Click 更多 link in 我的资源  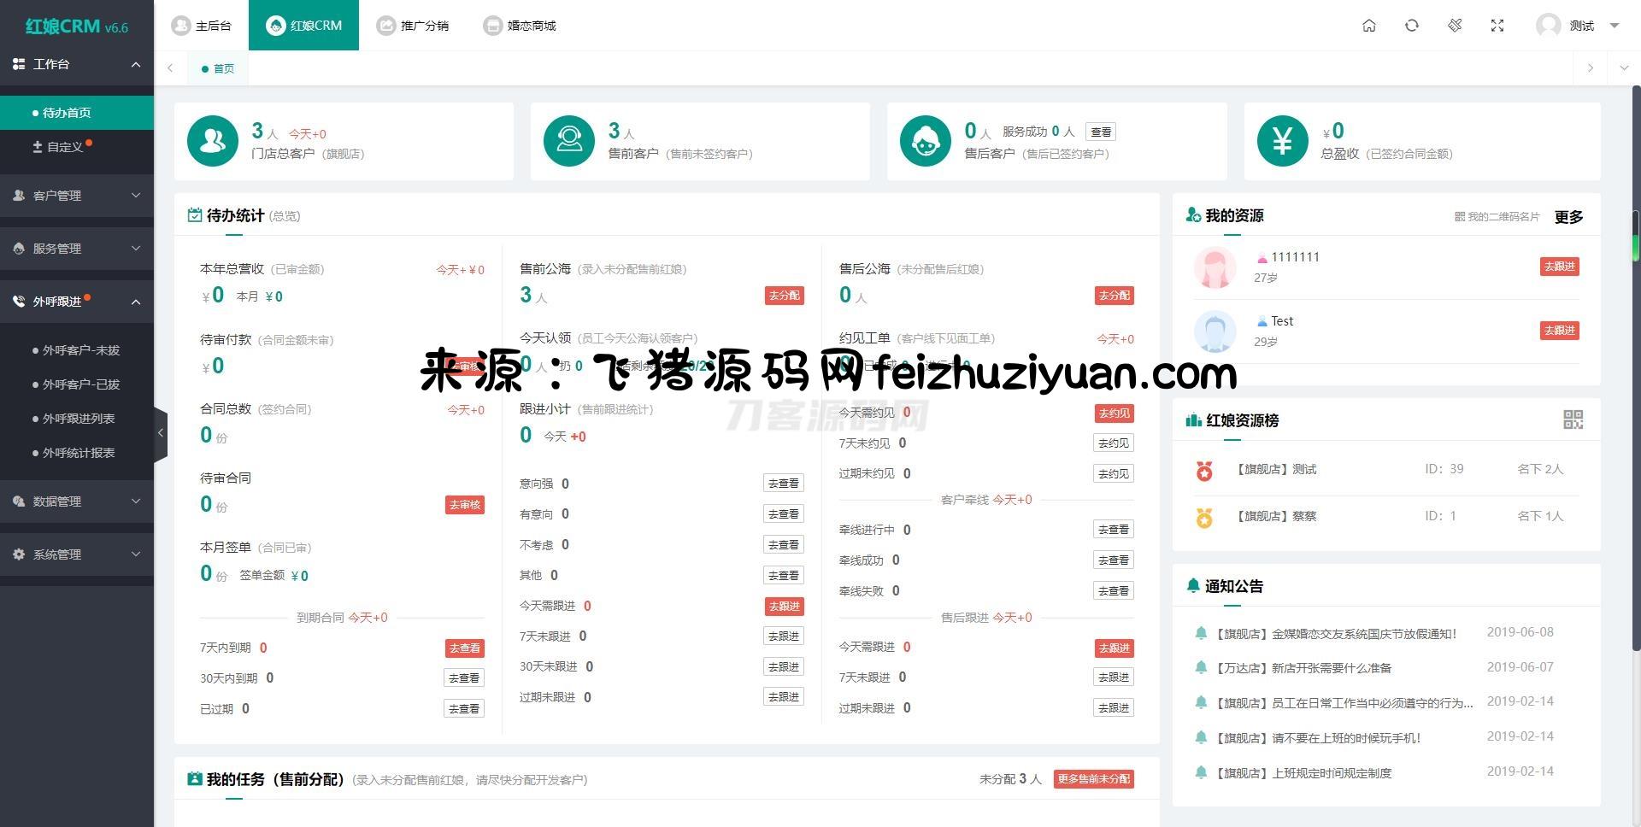(x=1568, y=217)
